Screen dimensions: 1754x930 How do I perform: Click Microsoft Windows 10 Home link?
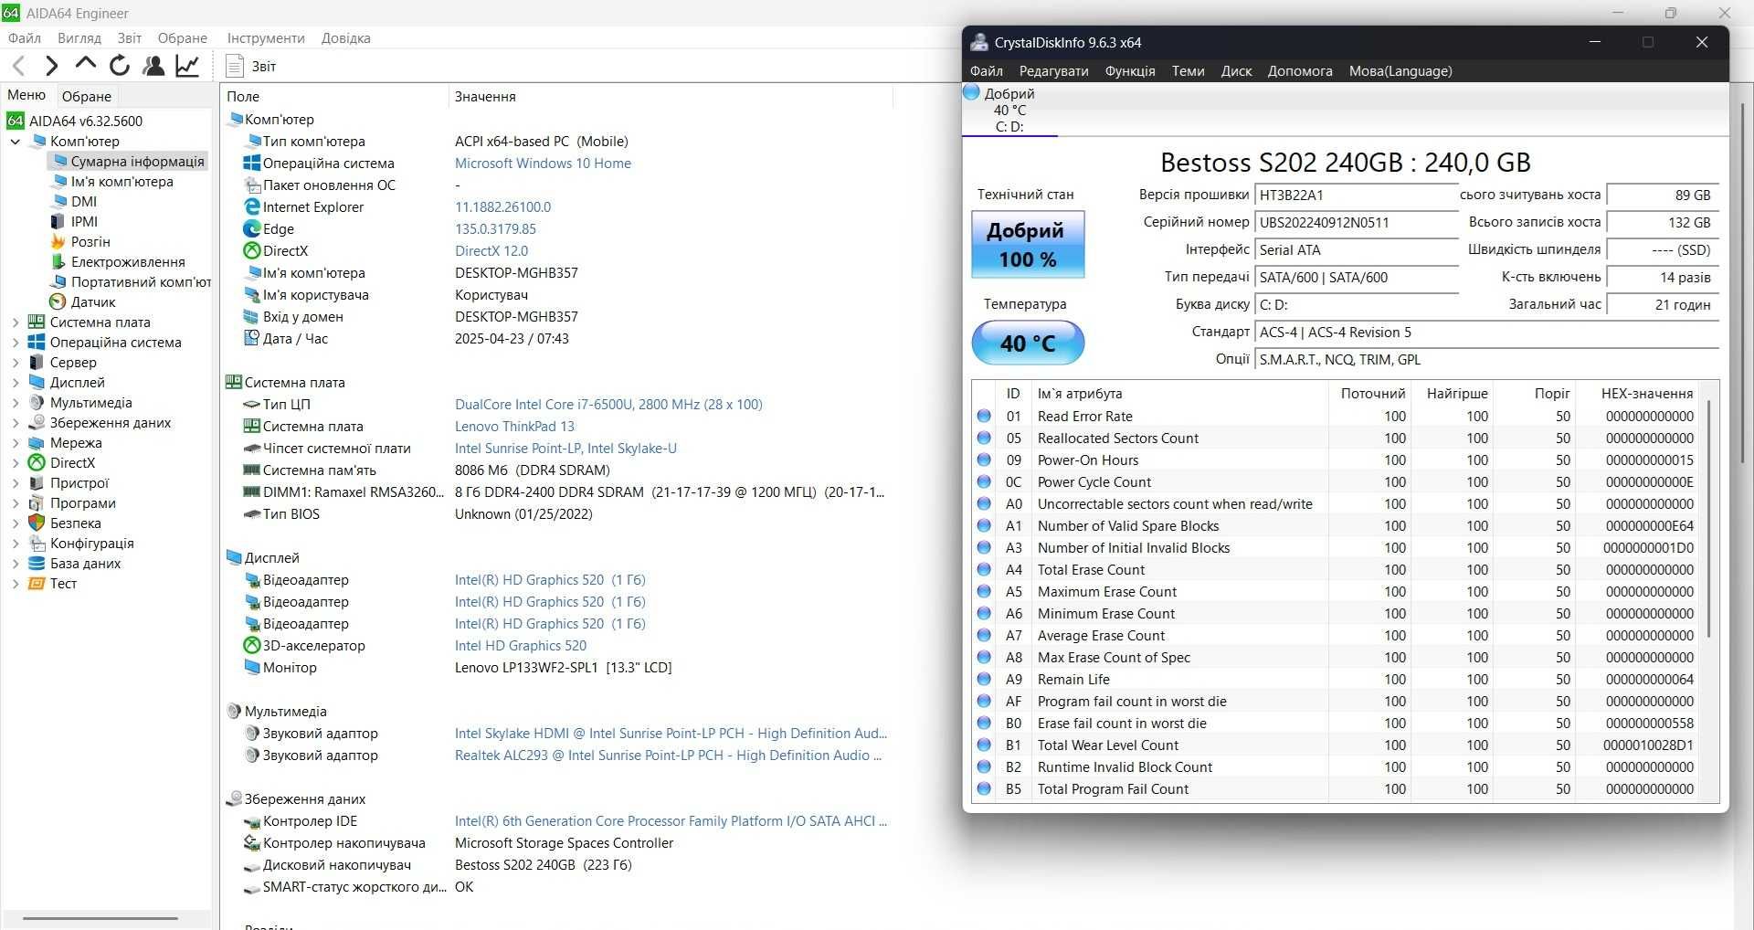(x=543, y=164)
